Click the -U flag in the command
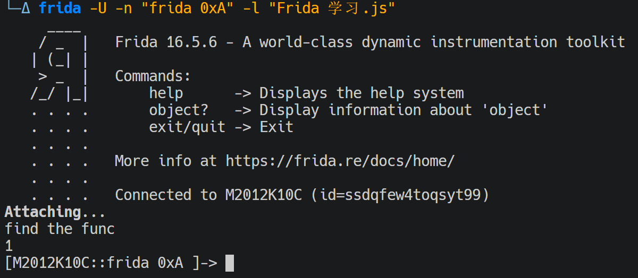638x278 pixels. point(98,8)
